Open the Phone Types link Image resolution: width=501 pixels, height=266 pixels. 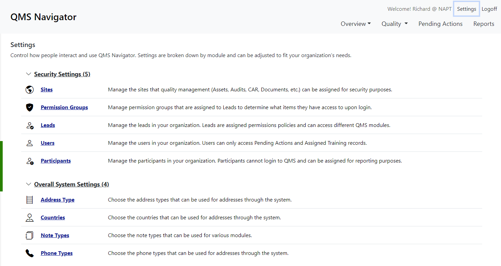point(56,253)
